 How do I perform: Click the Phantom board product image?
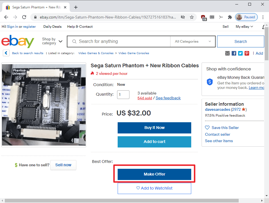pos(44,105)
